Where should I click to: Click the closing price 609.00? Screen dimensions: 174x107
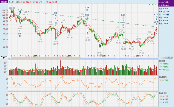(x=166, y=8)
